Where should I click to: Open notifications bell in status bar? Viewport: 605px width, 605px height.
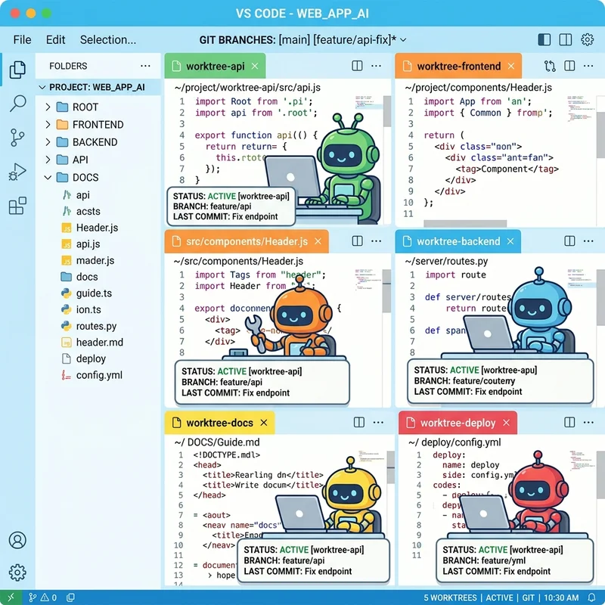click(591, 597)
